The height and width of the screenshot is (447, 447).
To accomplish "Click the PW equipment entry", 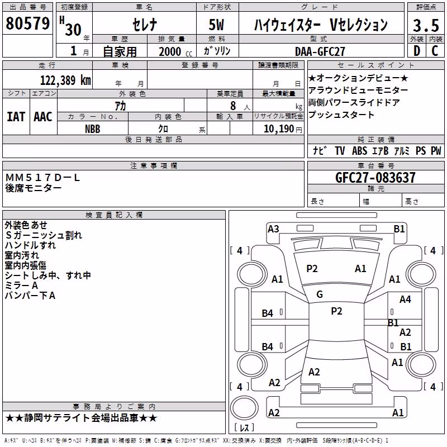I will coord(436,150).
